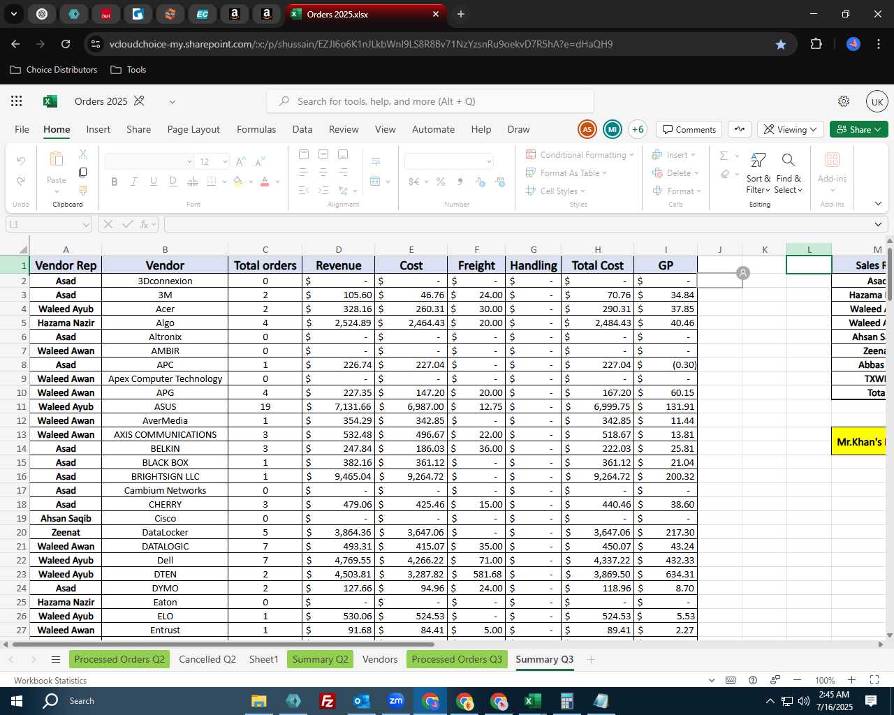
Task: Open the Viewing mode dropdown
Action: pyautogui.click(x=791, y=129)
